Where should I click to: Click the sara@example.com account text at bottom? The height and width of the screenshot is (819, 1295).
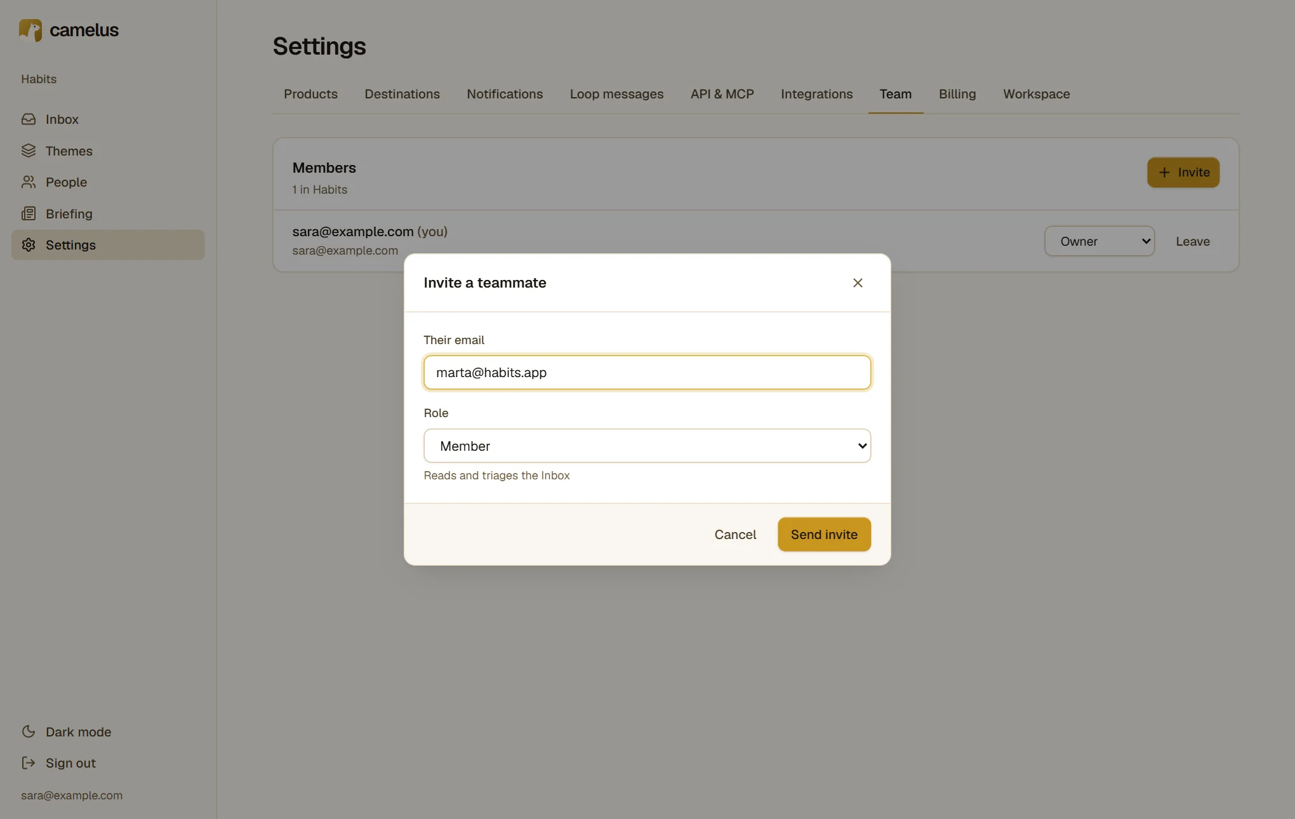click(x=72, y=796)
